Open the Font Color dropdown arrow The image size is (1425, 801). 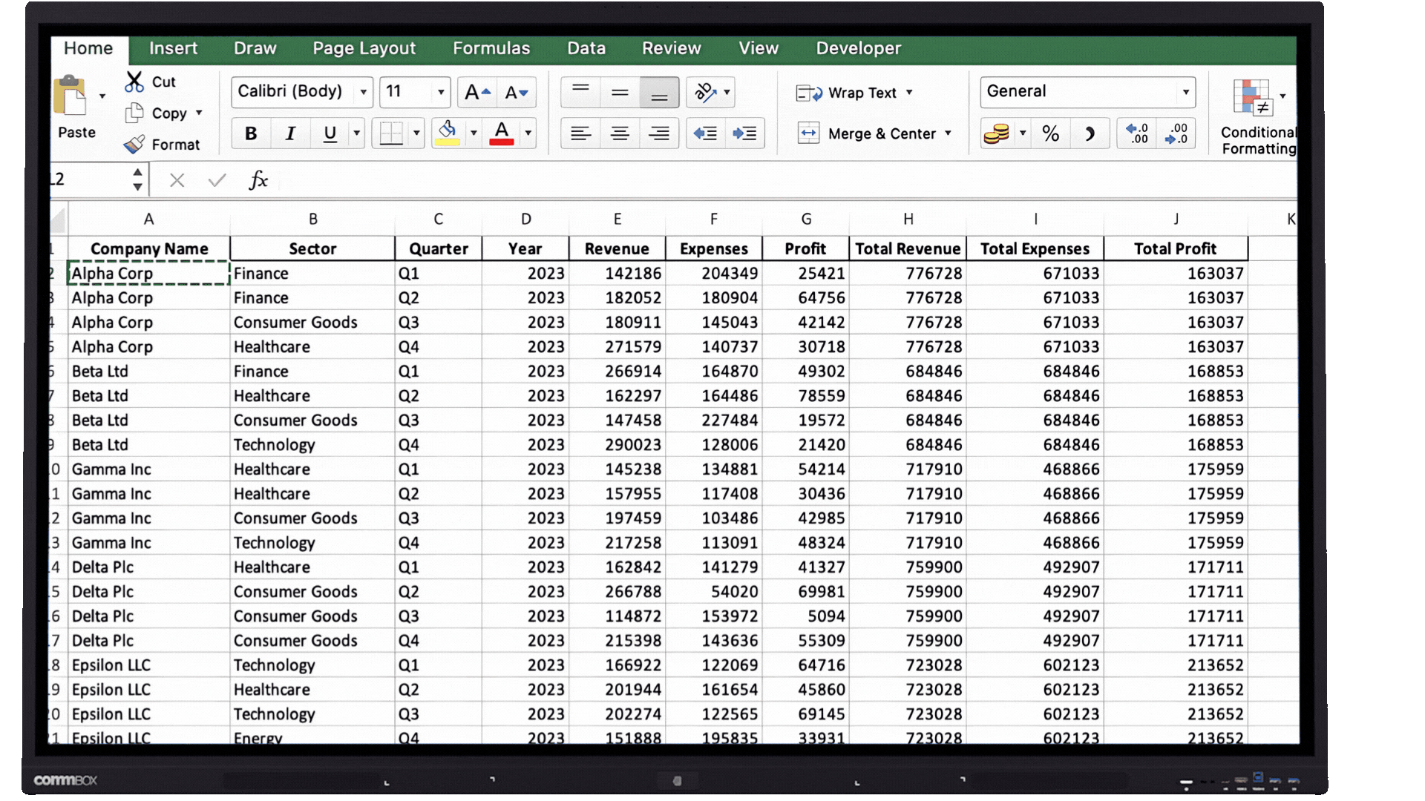(528, 133)
